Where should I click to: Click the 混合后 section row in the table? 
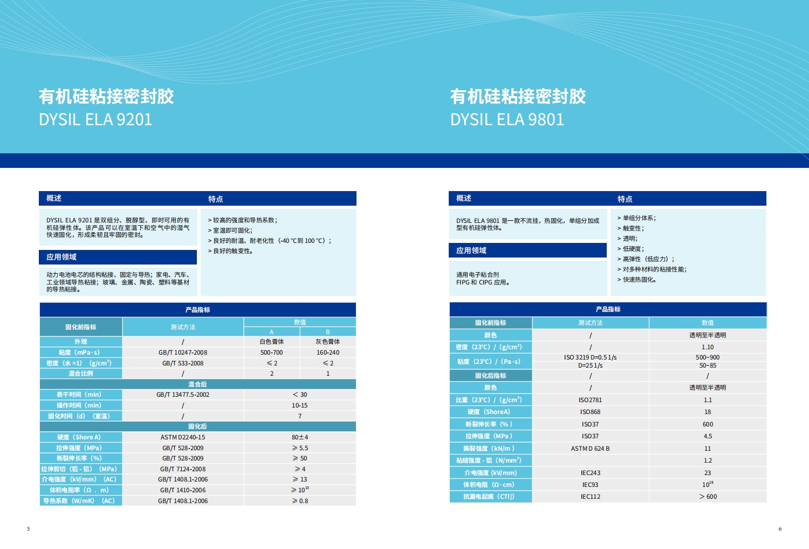pos(197,384)
